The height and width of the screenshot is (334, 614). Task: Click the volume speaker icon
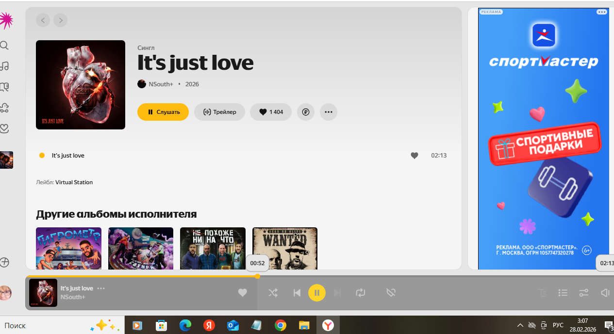(605, 292)
